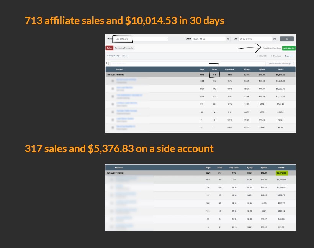Switch to the Recurring Payments tab
314x248 pixels.
[124, 48]
